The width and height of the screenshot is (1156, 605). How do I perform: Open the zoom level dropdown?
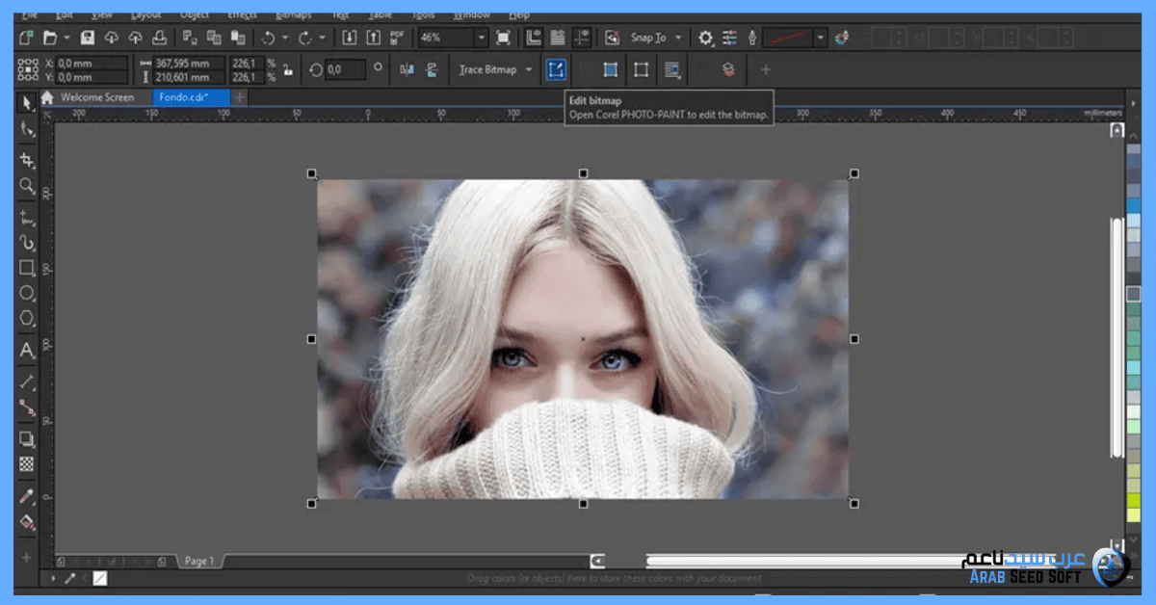(x=481, y=38)
